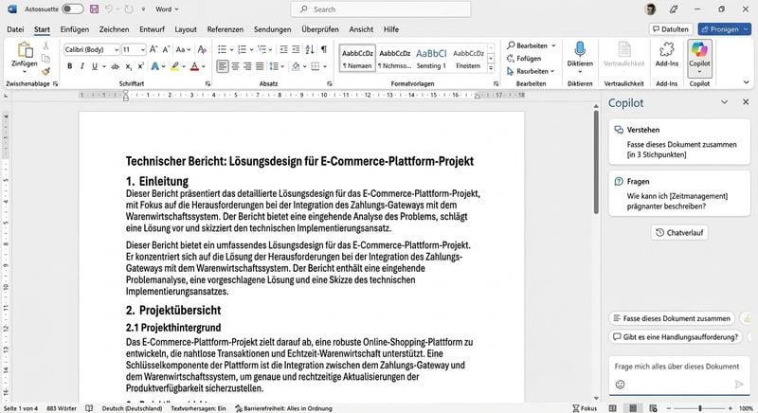Close the Copilot pane
This screenshot has height=413, width=758.
click(x=746, y=102)
